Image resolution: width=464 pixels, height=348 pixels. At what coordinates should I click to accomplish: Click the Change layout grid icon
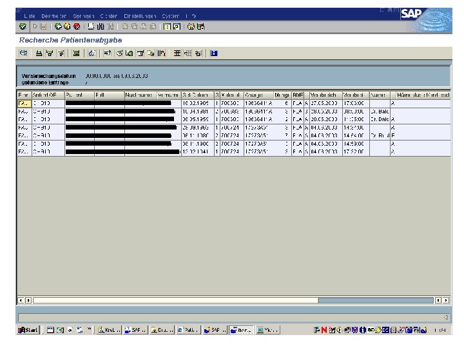(x=177, y=53)
